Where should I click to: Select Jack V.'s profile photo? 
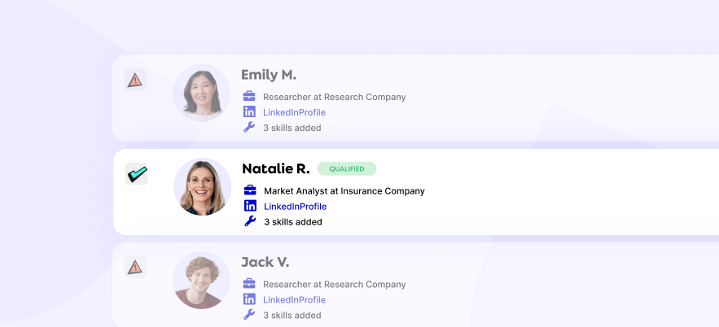201,280
